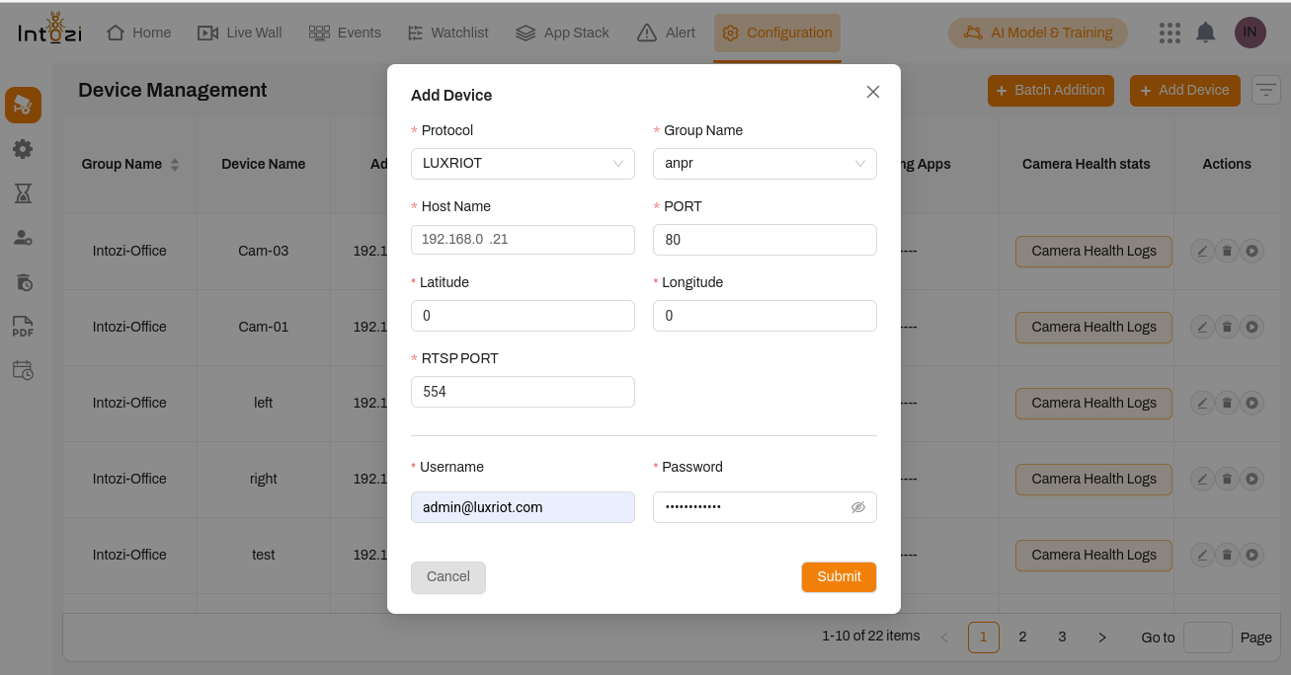
Task: Expand the Group Name anpr dropdown
Action: (765, 164)
